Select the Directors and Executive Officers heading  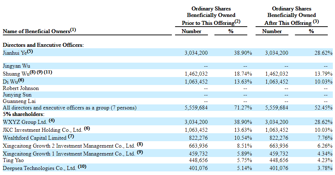point(43,45)
